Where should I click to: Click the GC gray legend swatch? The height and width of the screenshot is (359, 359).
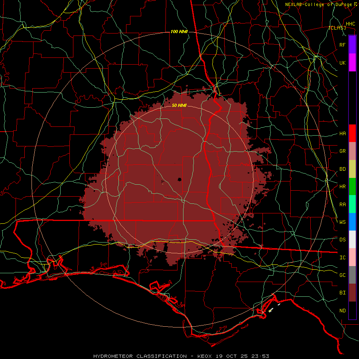352,275
